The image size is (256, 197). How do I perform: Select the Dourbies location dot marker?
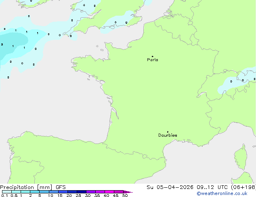click(168, 132)
